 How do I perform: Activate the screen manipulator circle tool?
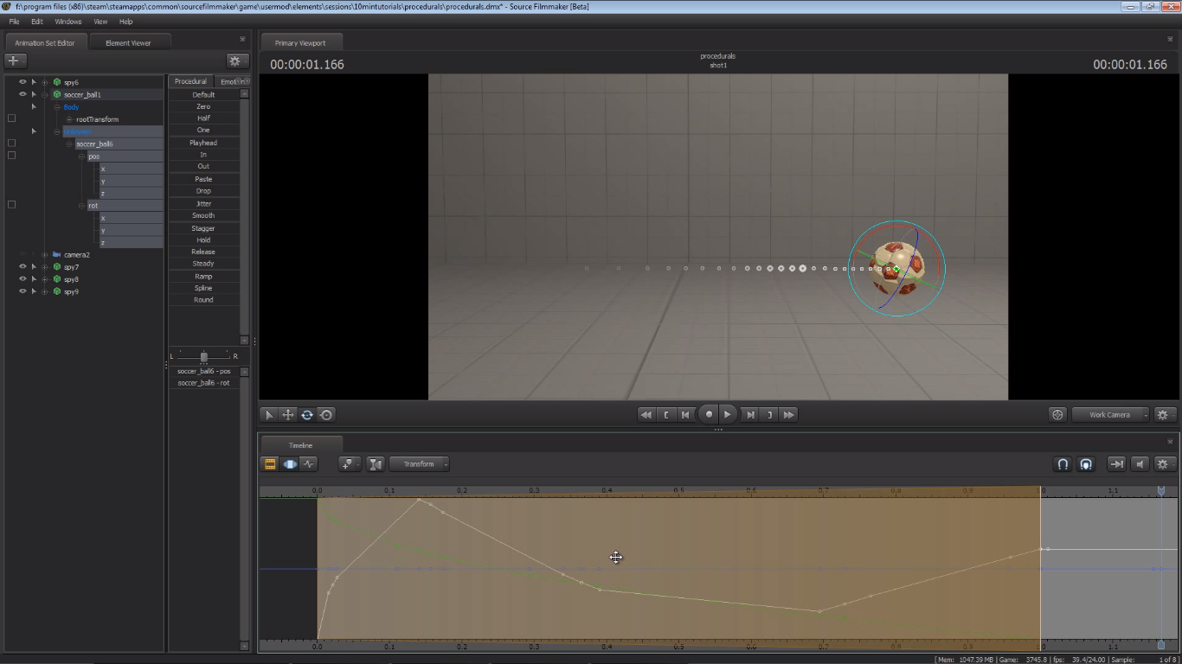[x=326, y=415]
